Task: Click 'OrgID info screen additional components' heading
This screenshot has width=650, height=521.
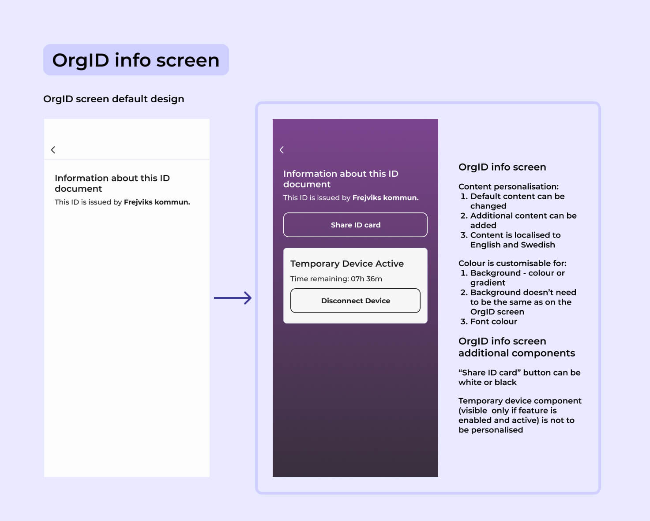Action: pos(516,347)
